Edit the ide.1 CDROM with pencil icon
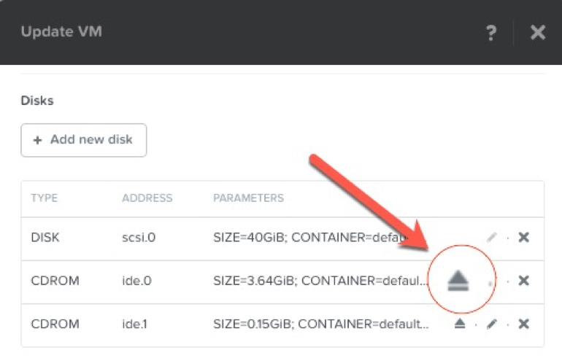 pyautogui.click(x=492, y=324)
